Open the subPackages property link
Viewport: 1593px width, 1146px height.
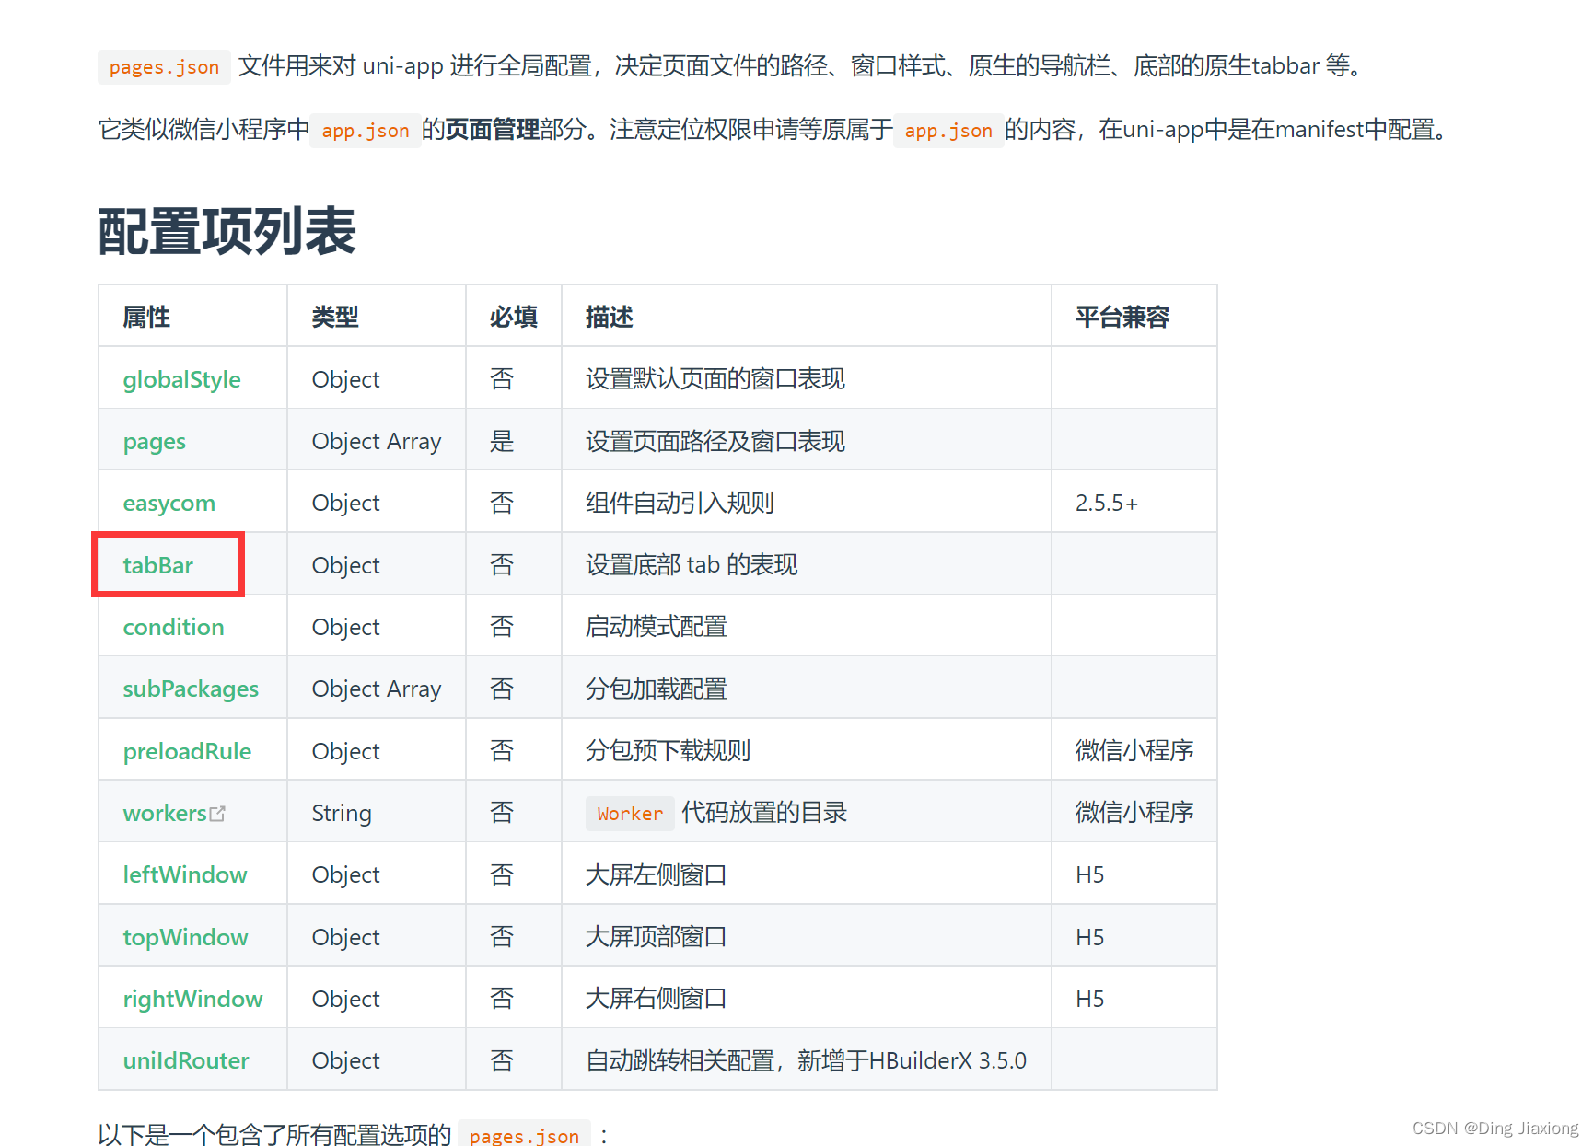point(191,689)
